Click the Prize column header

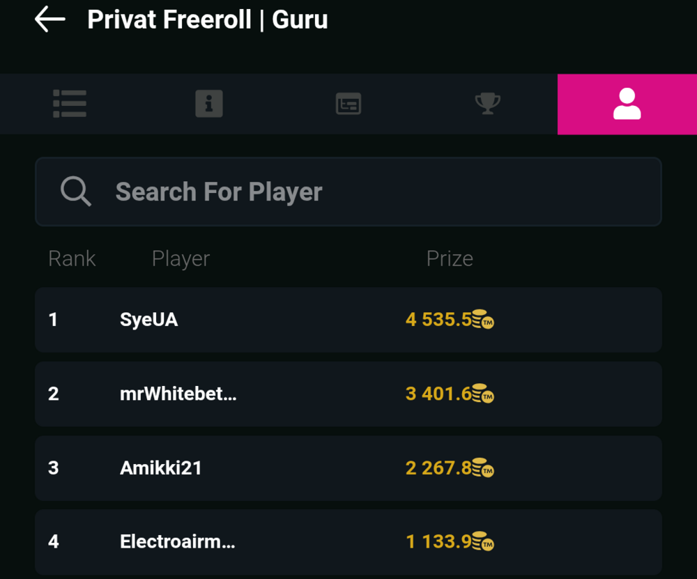[x=450, y=258]
